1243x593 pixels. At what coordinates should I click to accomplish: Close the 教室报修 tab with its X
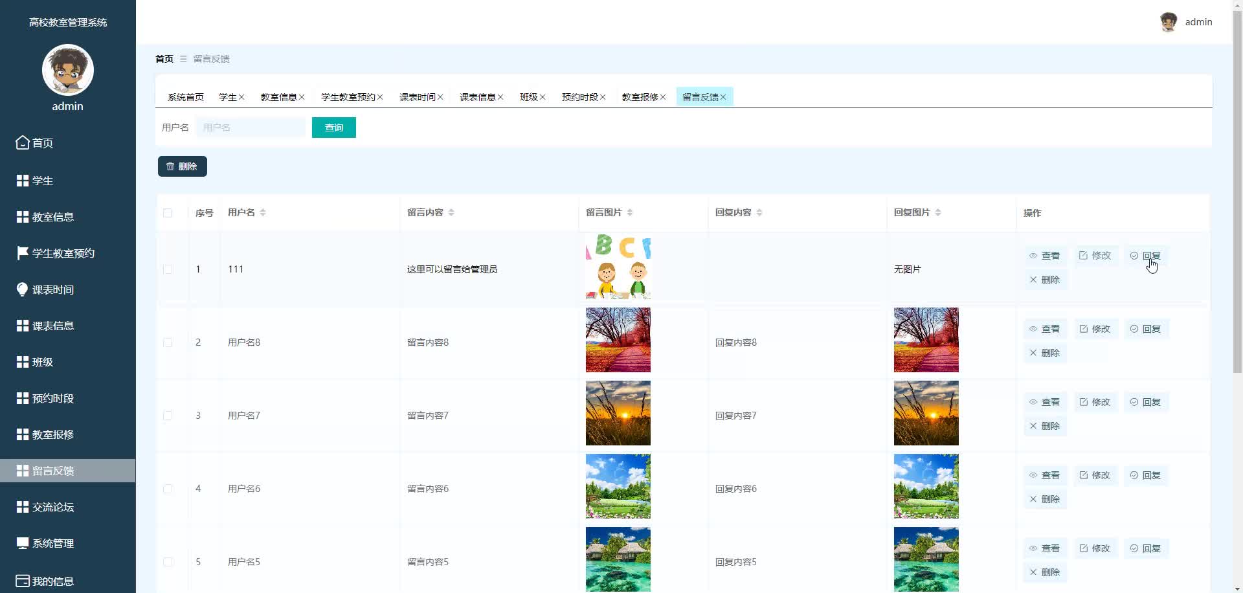click(x=663, y=97)
